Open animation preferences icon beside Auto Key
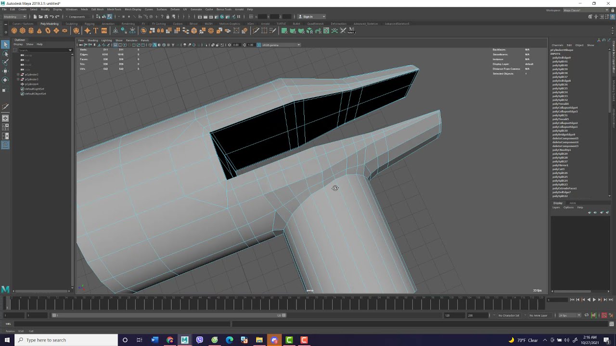The height and width of the screenshot is (346, 616). click(x=610, y=315)
